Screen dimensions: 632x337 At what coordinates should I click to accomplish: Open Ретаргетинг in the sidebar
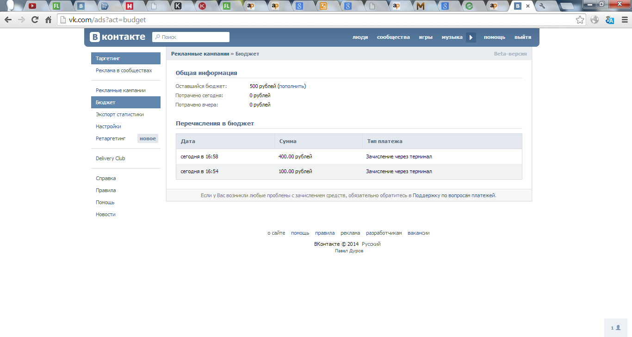click(x=111, y=138)
